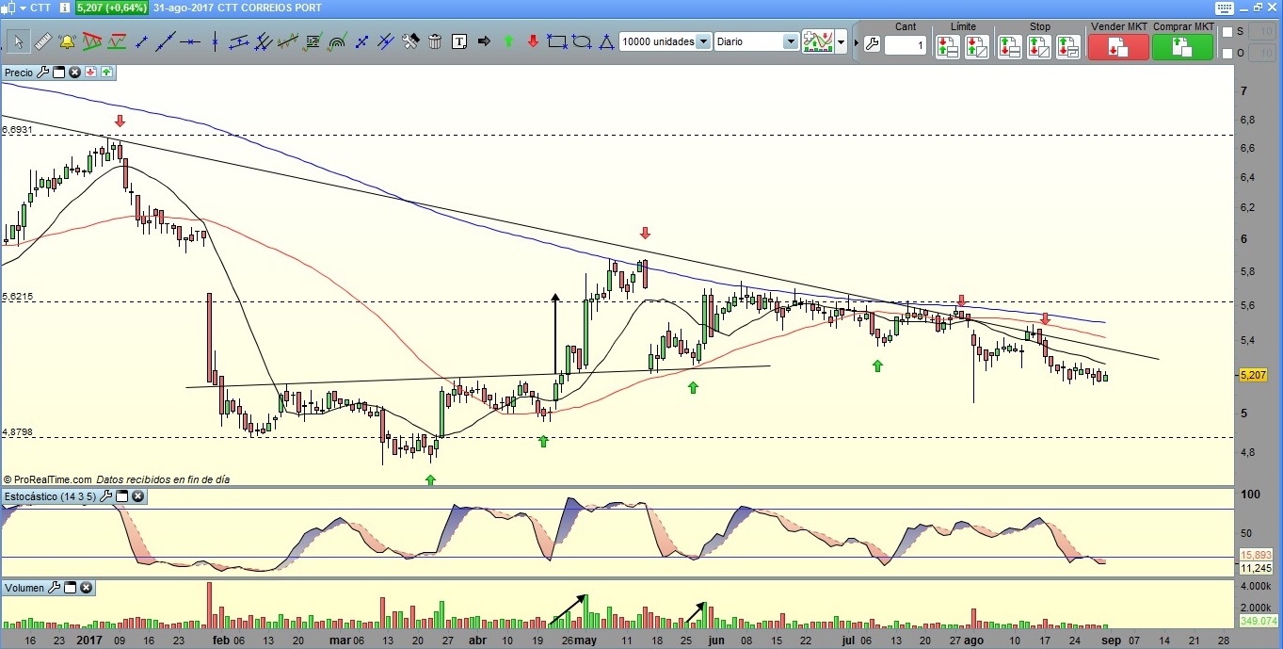The width and height of the screenshot is (1283, 649).
Task: Choose the vertical line tool
Action: [x=215, y=41]
